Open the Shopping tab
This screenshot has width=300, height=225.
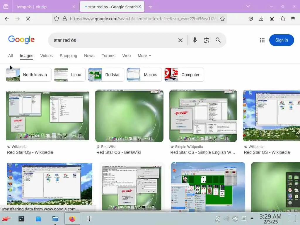[x=68, y=56]
